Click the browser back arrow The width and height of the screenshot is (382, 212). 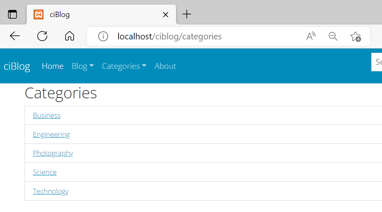click(x=15, y=36)
